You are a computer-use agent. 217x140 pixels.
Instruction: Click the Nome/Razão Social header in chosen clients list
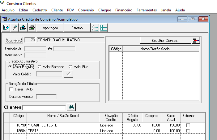coord(161,49)
